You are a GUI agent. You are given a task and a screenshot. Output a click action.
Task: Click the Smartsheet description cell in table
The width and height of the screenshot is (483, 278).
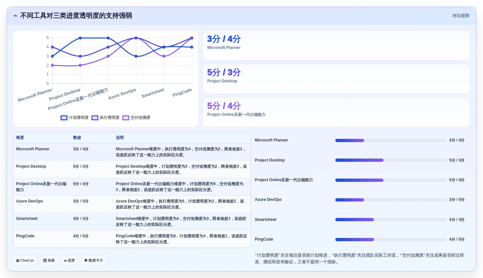[x=181, y=222]
